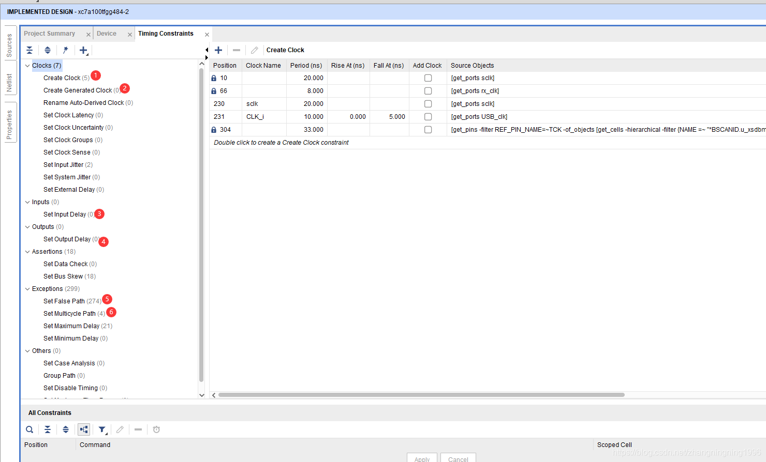
Task: Select Set Input Delay (0) in tree
Action: tap(68, 214)
